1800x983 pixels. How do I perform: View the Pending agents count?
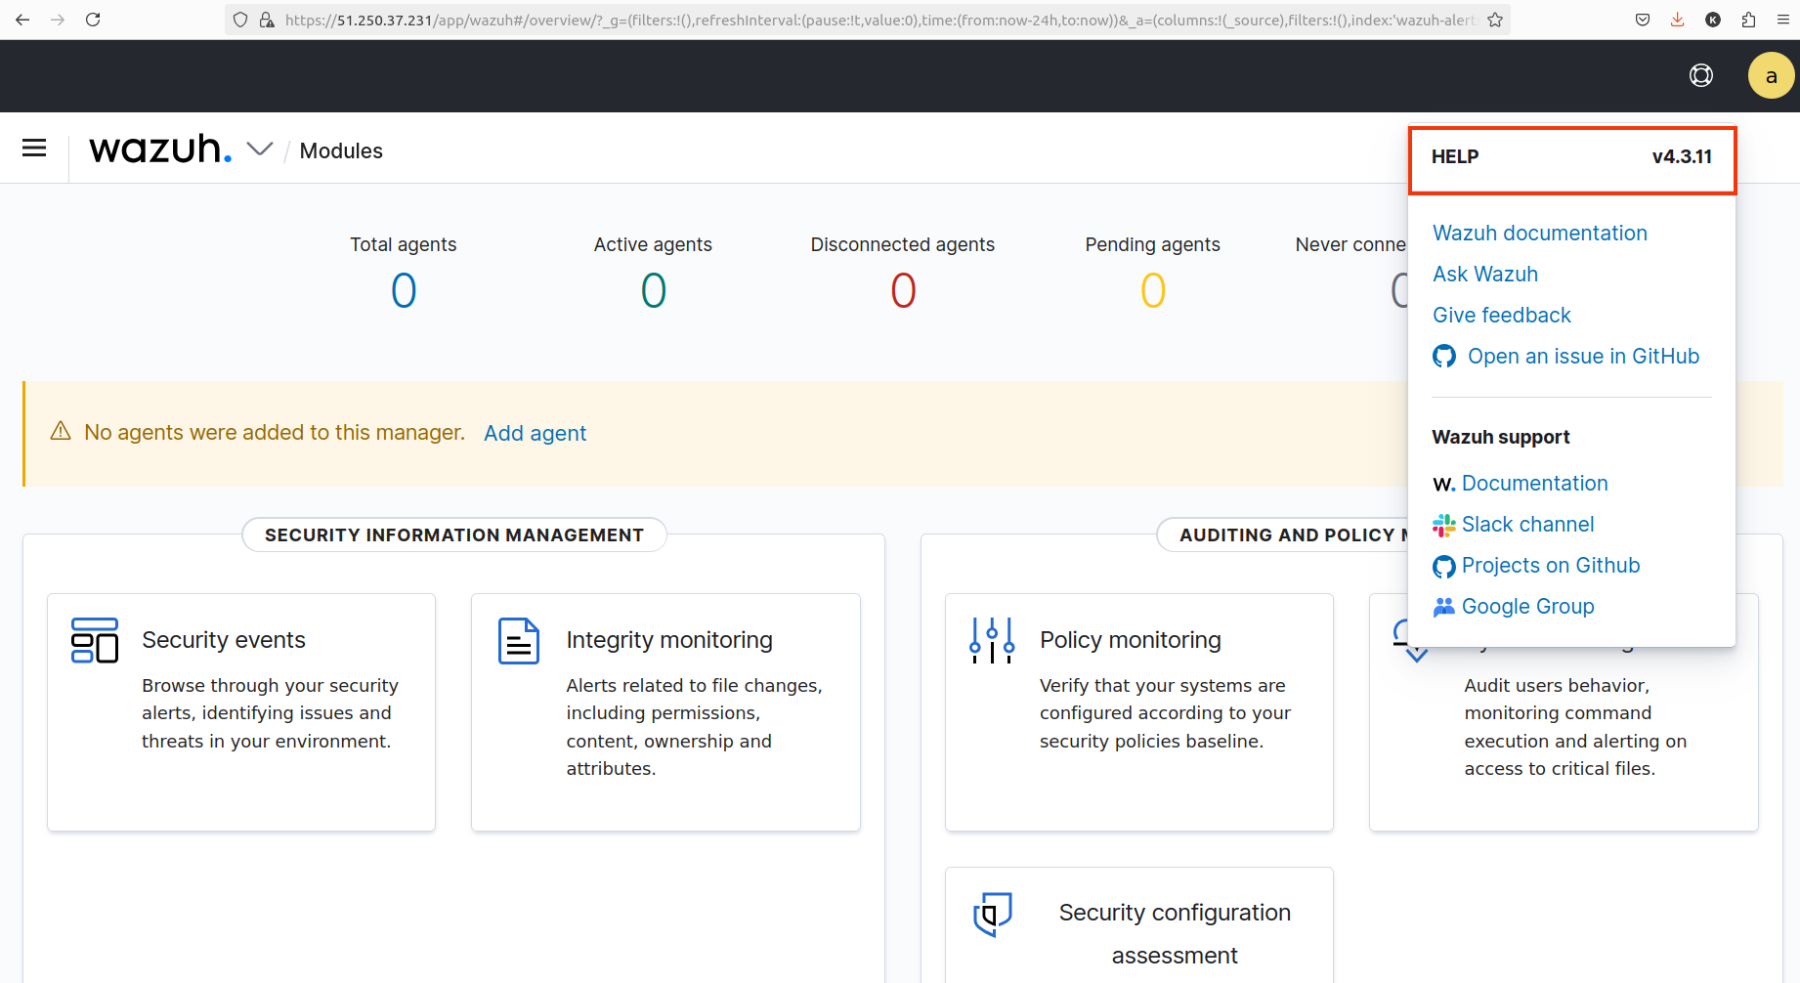tap(1153, 290)
